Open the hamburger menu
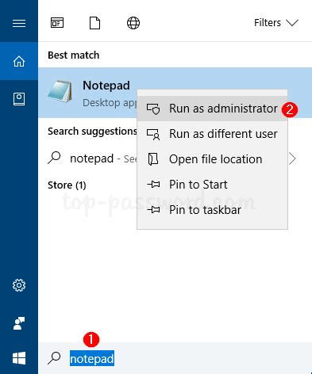Viewport: 312px width, 374px height. click(x=19, y=23)
